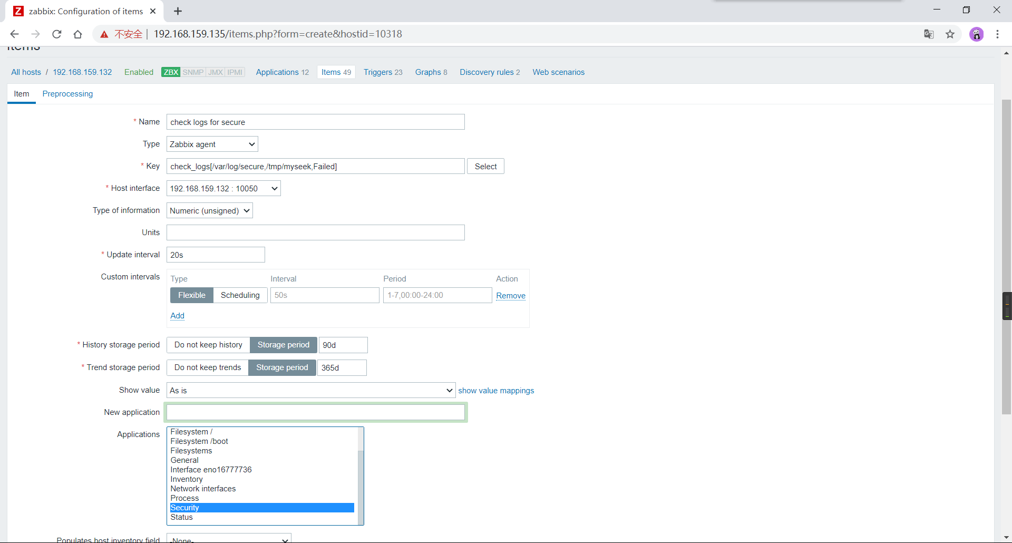
Task: Open the Type of information dropdown
Action: point(210,210)
